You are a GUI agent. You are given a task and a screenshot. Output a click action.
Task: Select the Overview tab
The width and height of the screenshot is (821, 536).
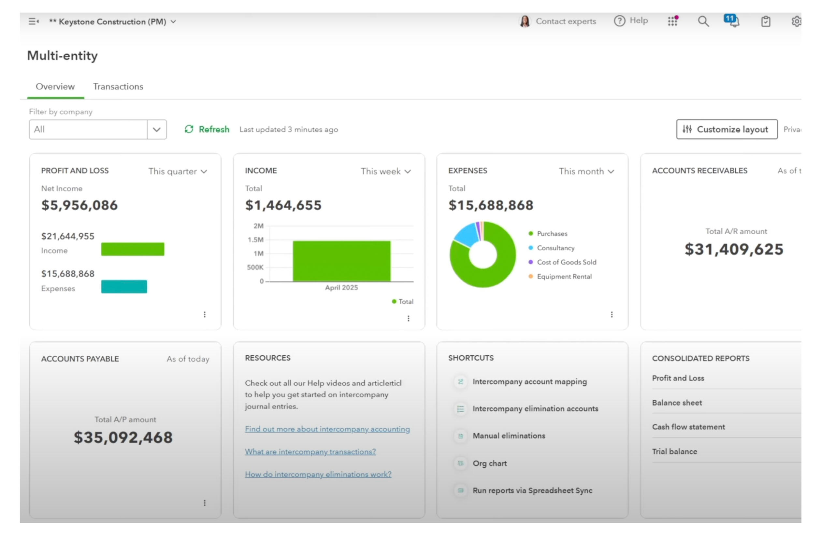point(55,87)
